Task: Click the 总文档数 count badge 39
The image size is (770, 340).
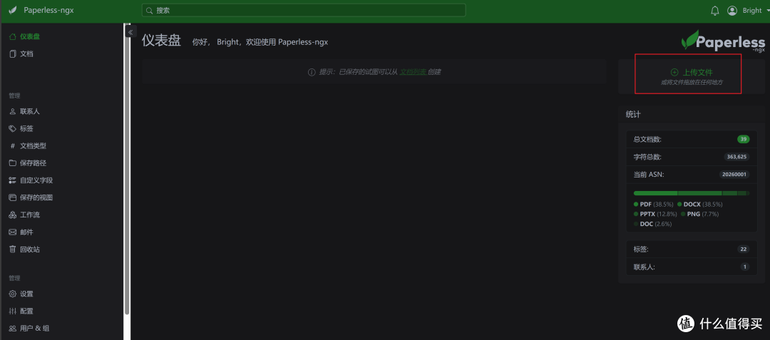Action: tap(743, 139)
